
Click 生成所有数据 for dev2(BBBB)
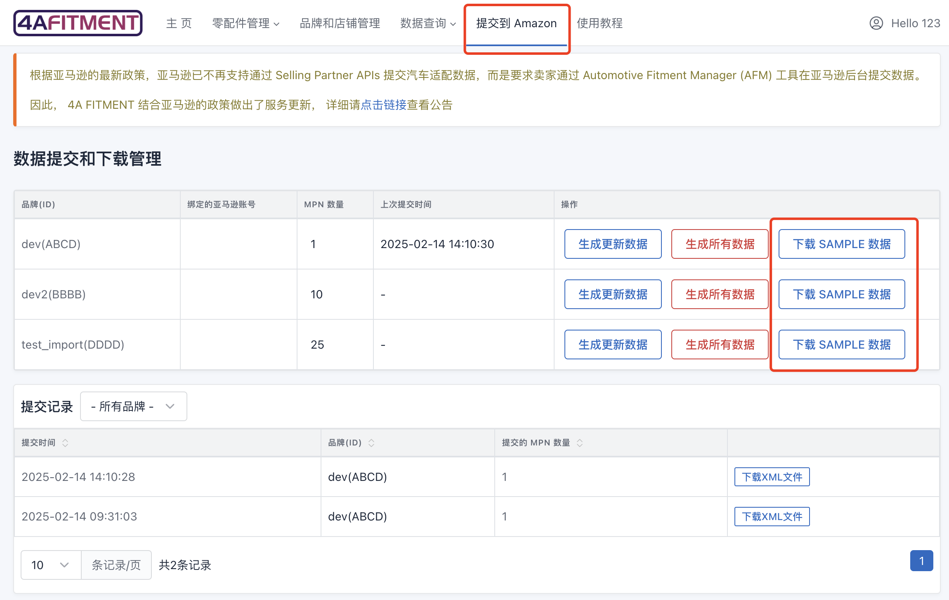click(x=720, y=294)
